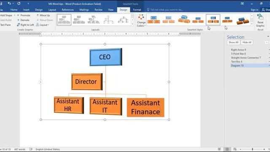Click the 687 words count in status bar
This screenshot has height=152, width=270.
[20, 149]
